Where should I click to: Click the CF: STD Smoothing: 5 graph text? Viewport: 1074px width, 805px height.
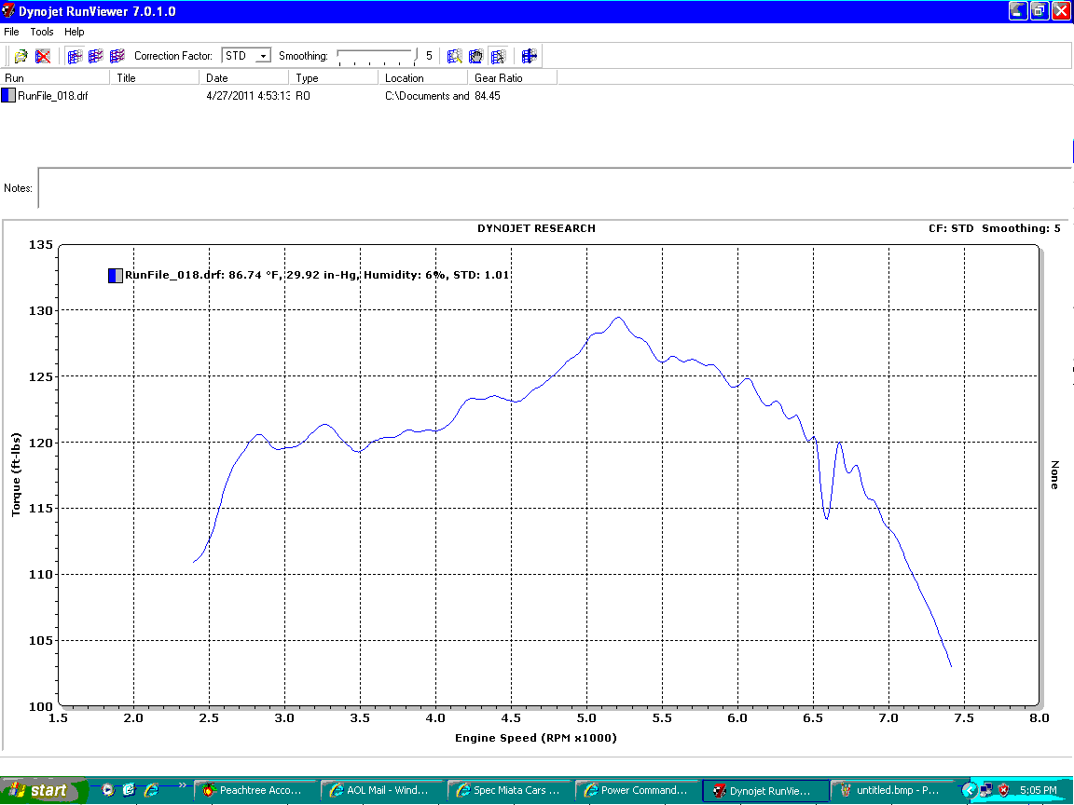click(995, 228)
